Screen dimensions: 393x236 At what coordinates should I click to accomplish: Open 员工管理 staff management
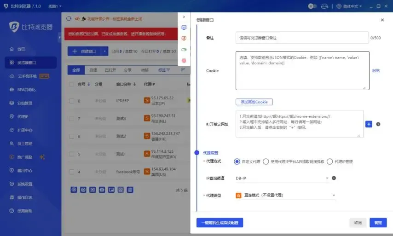21,144
